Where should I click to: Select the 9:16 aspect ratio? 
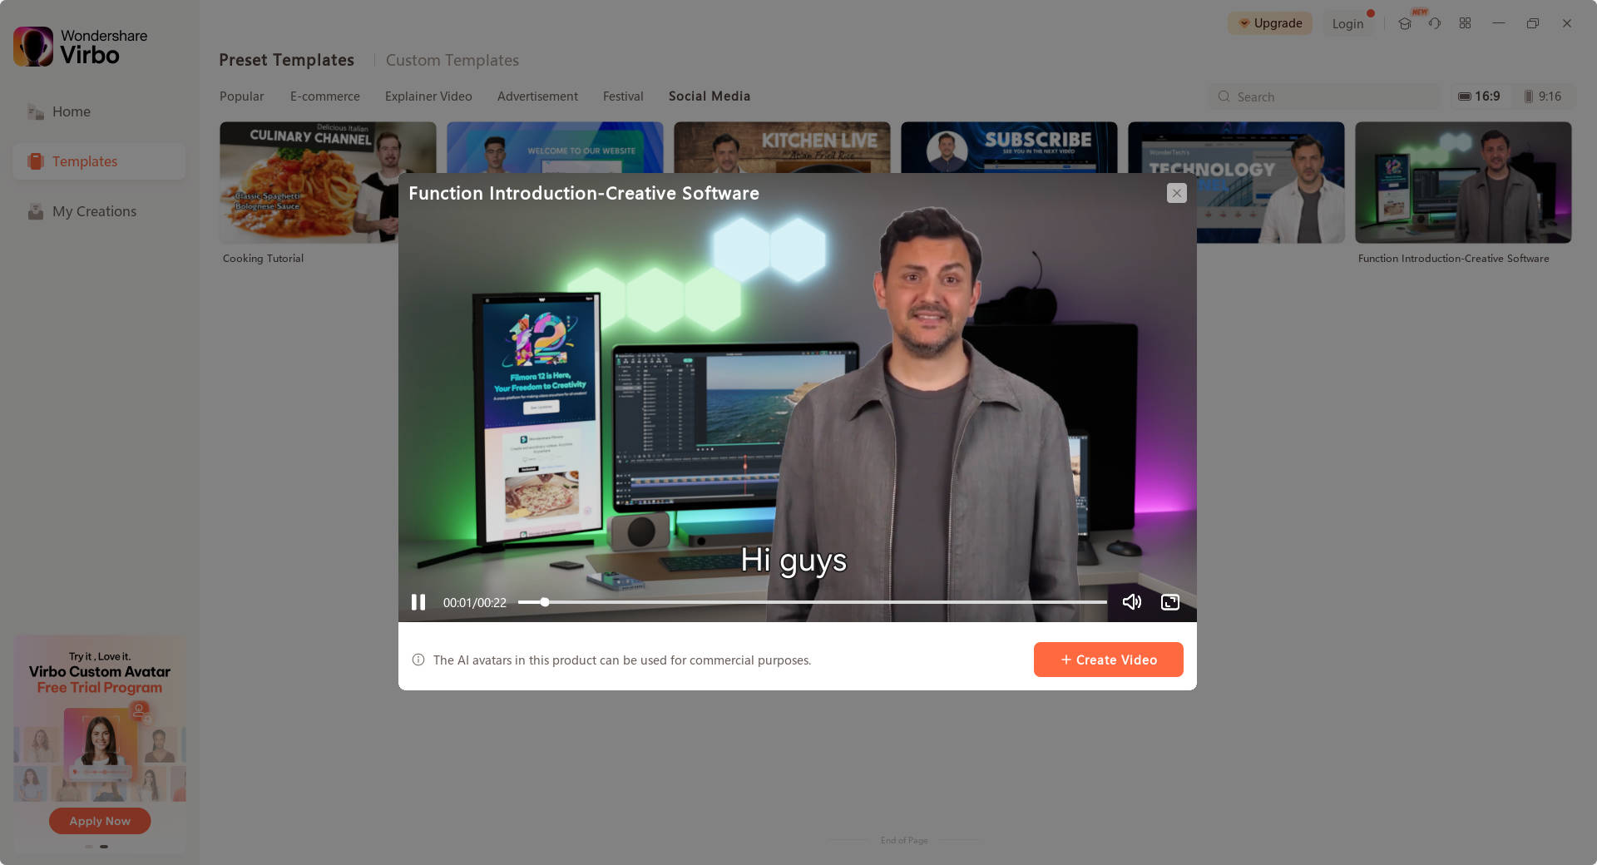[x=1542, y=96]
